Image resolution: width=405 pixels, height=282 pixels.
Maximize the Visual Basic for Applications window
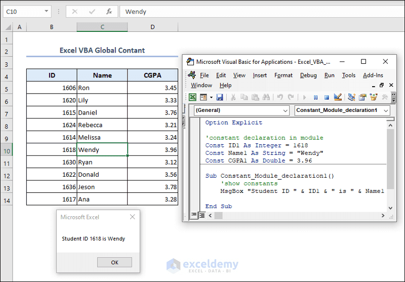coord(363,61)
